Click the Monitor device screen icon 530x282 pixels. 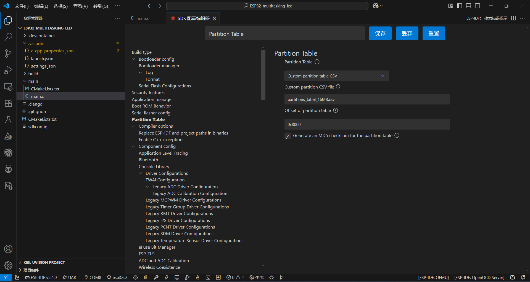[177, 277]
